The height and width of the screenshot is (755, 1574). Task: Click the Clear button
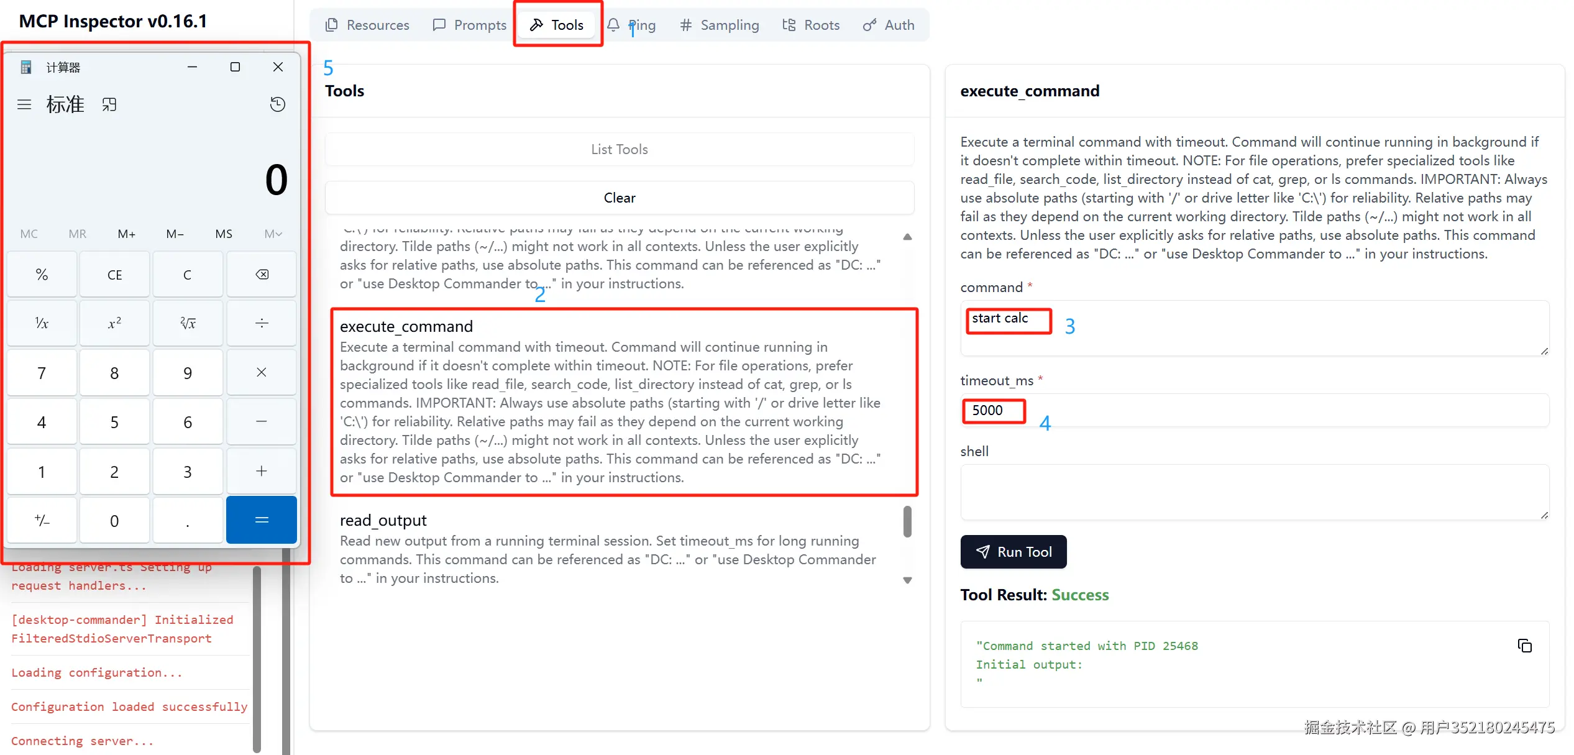point(619,198)
